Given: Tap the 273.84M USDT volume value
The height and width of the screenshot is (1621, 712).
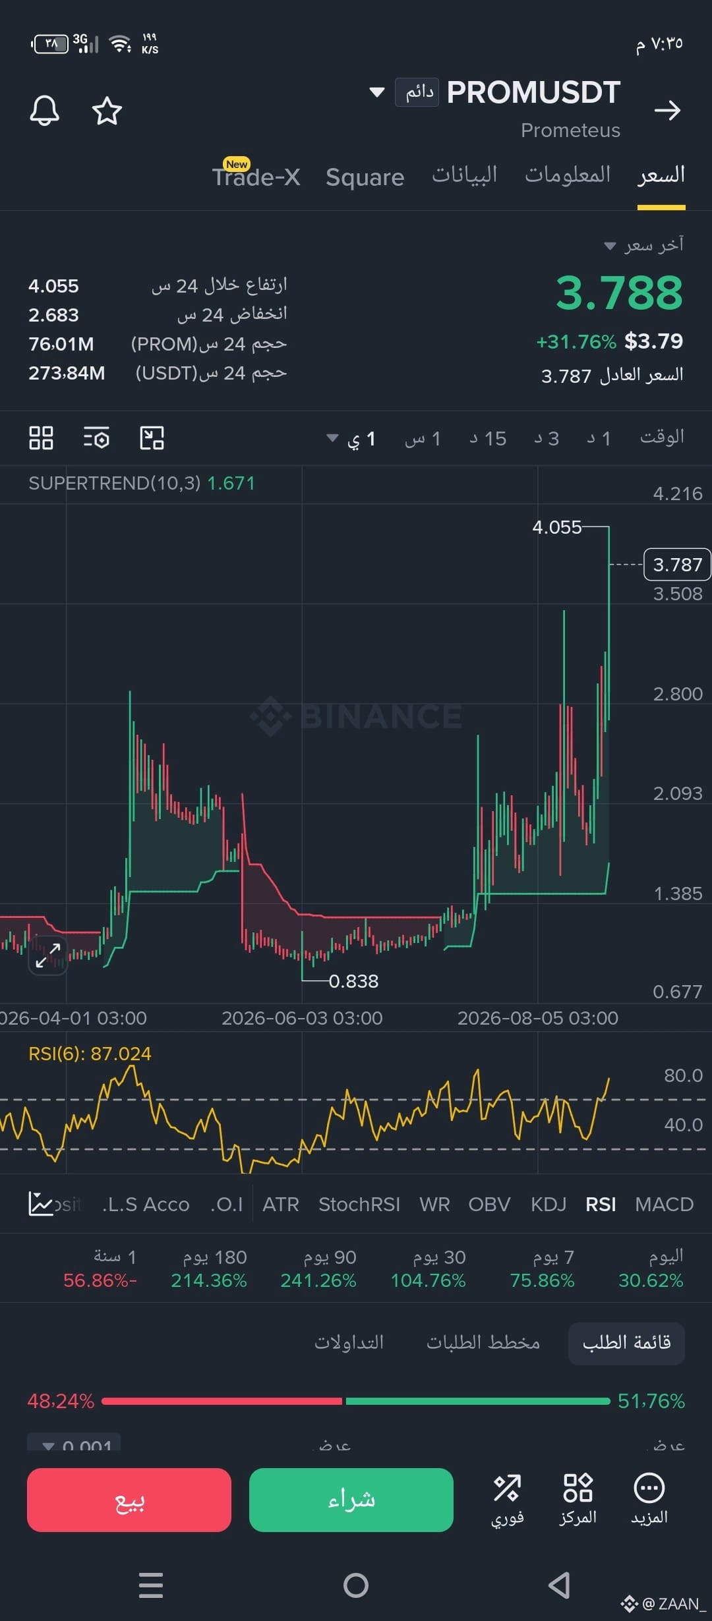Looking at the screenshot, I should click(67, 373).
